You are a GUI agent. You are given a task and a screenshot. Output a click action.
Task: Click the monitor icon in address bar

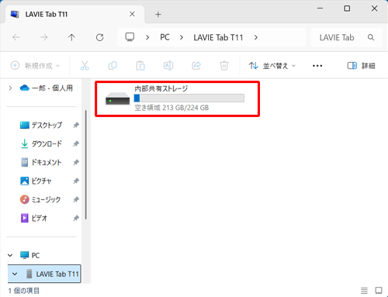click(x=130, y=37)
